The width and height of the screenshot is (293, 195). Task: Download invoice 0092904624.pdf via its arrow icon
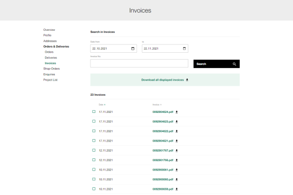click(x=177, y=112)
